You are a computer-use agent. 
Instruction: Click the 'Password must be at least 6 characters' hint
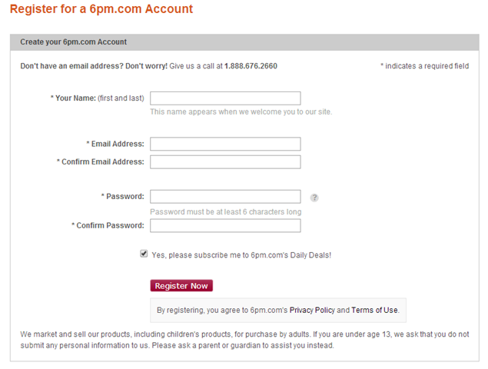[226, 211]
